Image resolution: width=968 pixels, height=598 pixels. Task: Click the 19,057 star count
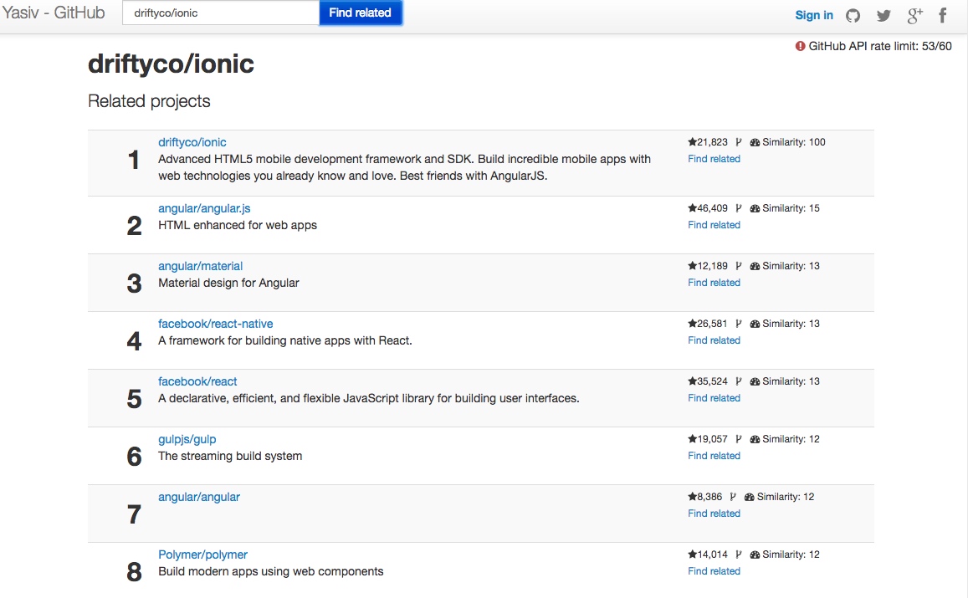coord(713,439)
